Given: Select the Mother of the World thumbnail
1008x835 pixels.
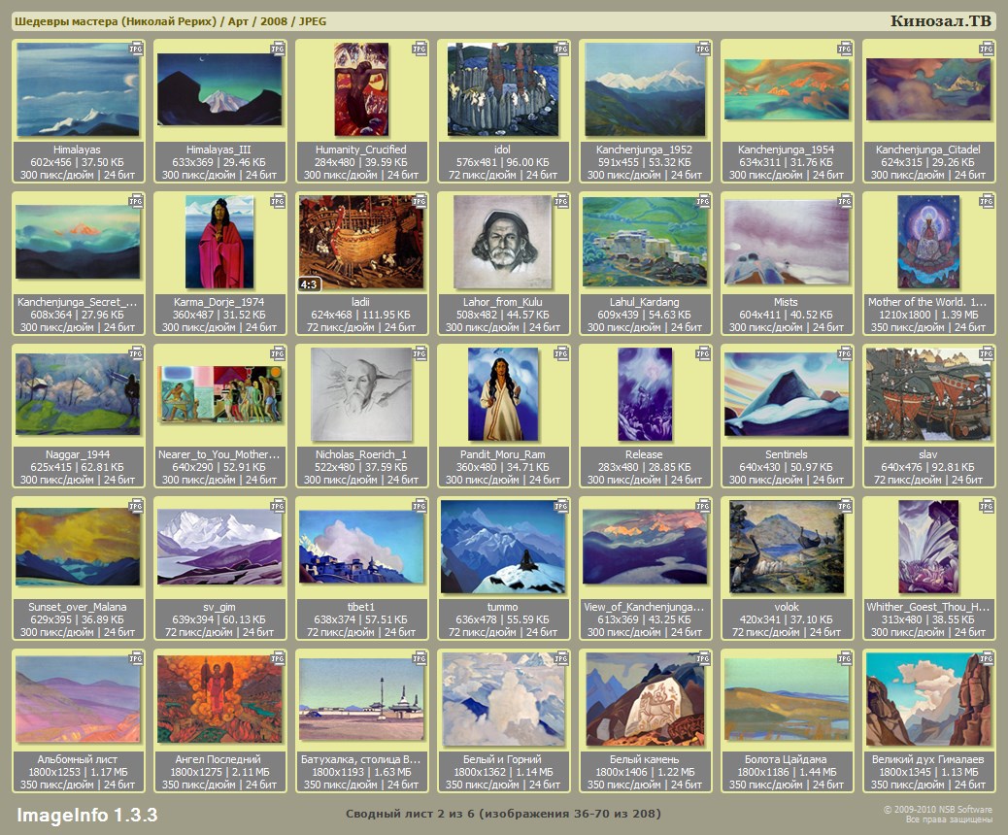Looking at the screenshot, I should point(928,242).
